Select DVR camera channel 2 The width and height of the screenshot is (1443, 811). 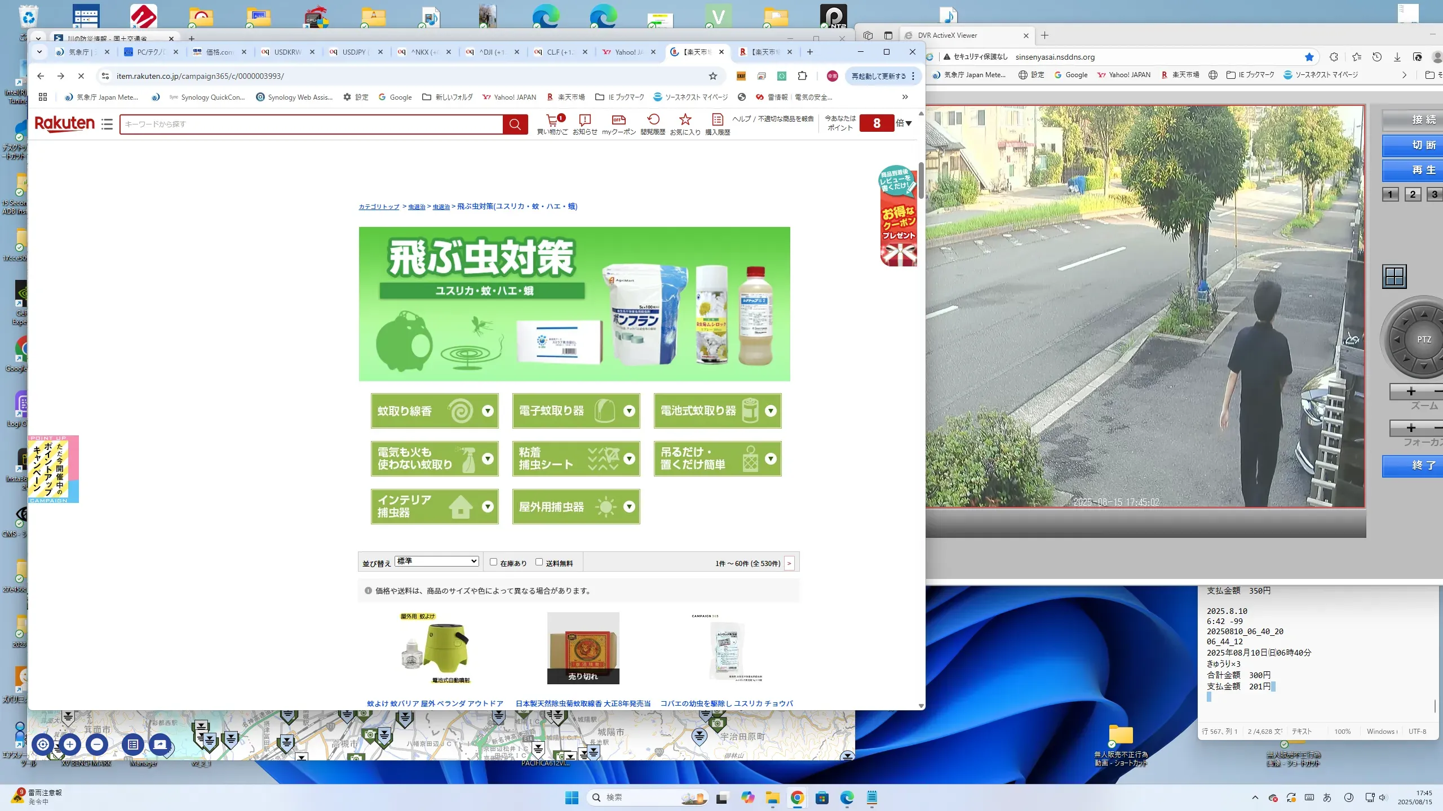[1413, 194]
